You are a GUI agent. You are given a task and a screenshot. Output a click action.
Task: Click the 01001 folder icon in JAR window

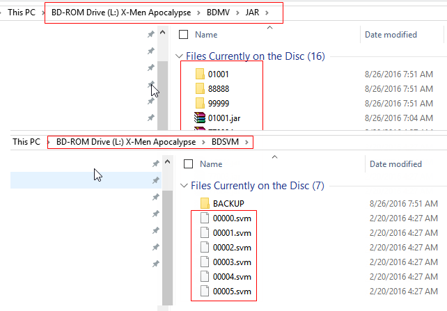[x=200, y=74]
